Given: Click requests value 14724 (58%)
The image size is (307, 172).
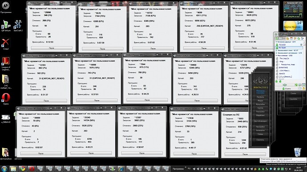Looking at the screenshot, I should click(89, 120).
